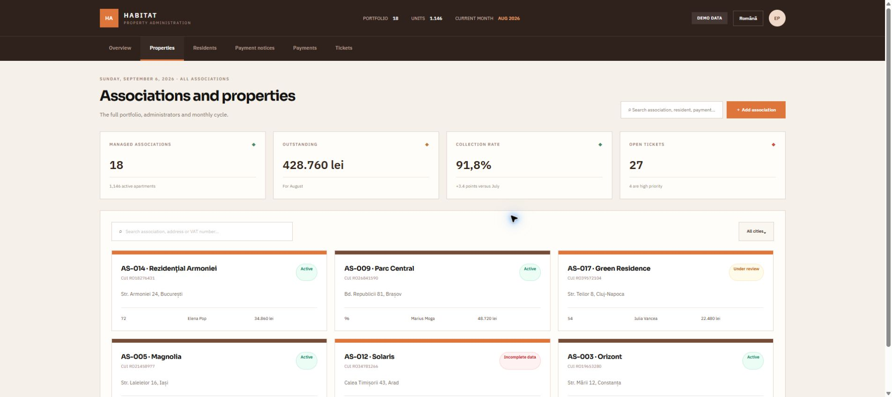Click the green diamond on Managed Associations card
Image resolution: width=892 pixels, height=397 pixels.
coord(254,145)
